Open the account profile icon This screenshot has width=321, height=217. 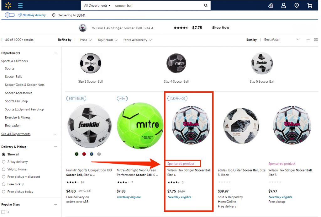click(283, 6)
